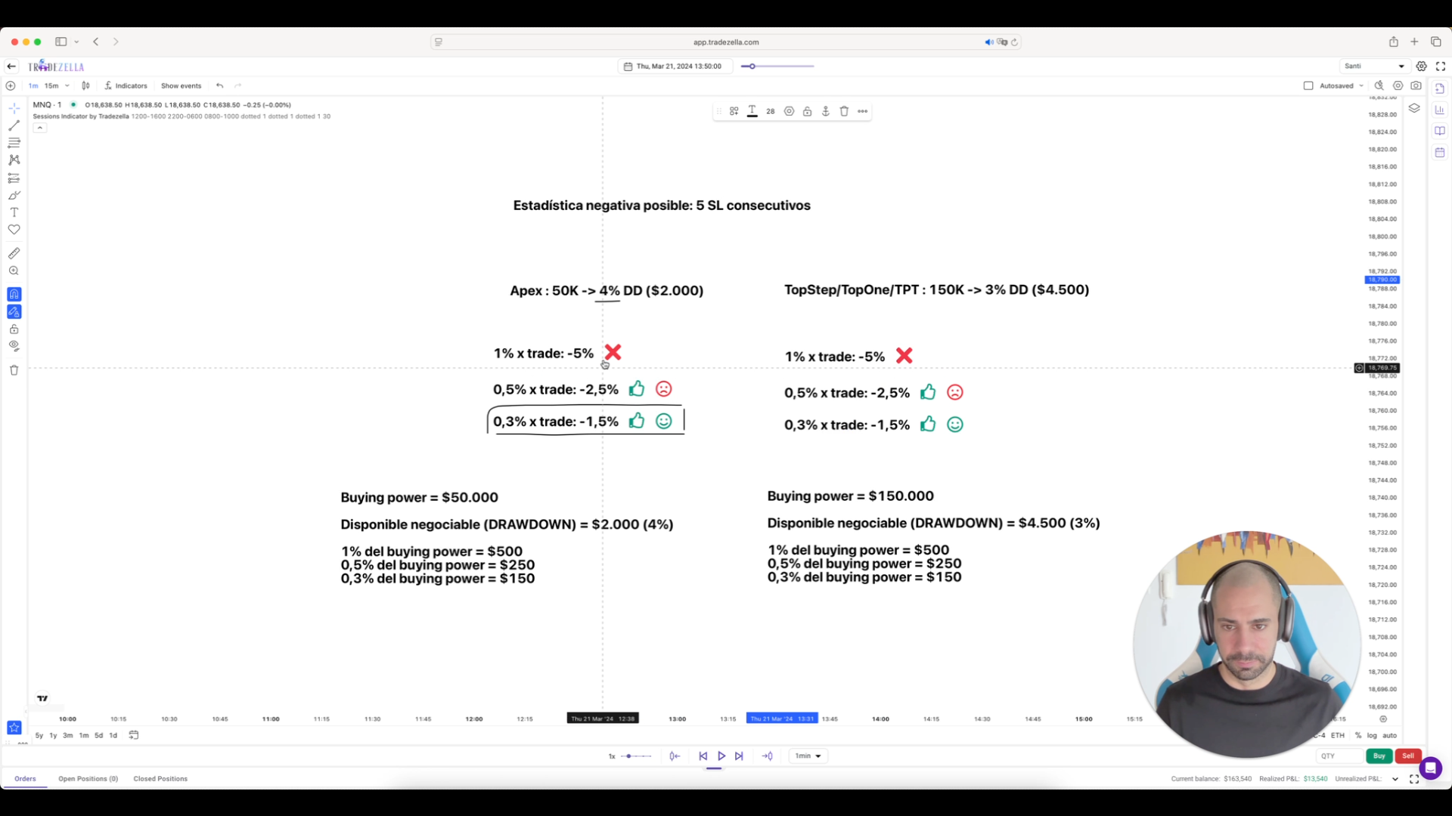
Task: Remove drawings with left toolbar trash icon
Action: [x=14, y=370]
